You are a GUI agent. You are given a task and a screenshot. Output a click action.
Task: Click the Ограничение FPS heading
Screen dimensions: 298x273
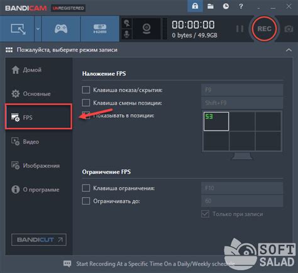click(x=106, y=172)
